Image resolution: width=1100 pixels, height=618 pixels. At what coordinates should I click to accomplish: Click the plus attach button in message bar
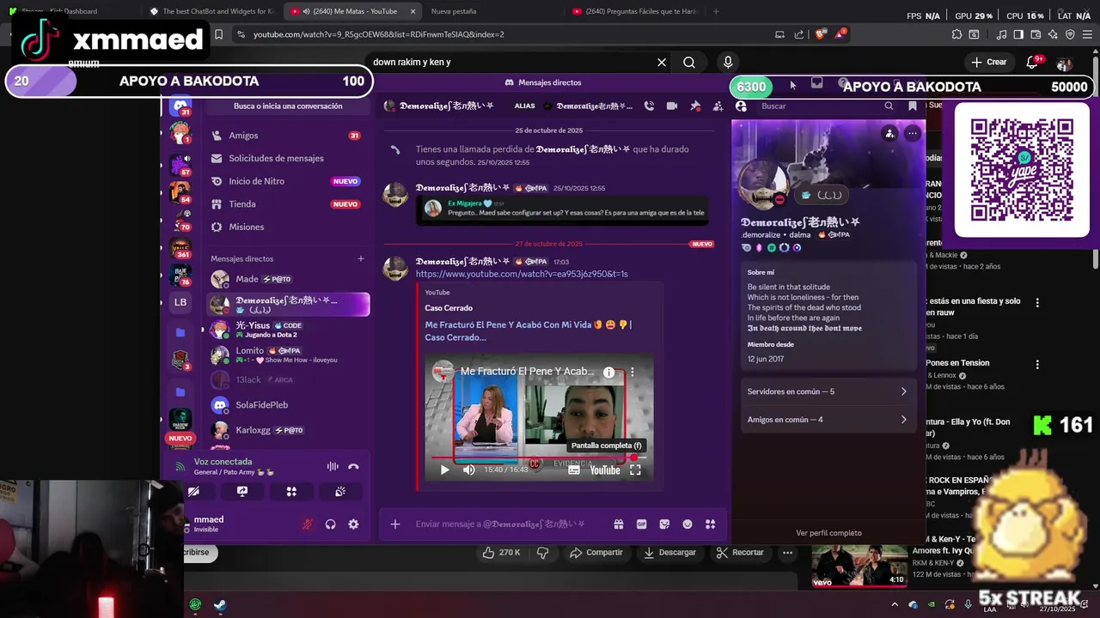click(395, 524)
